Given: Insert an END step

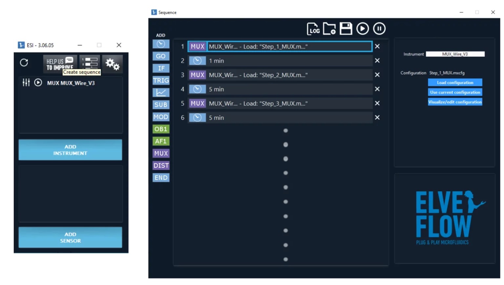Looking at the screenshot, I should (x=161, y=178).
